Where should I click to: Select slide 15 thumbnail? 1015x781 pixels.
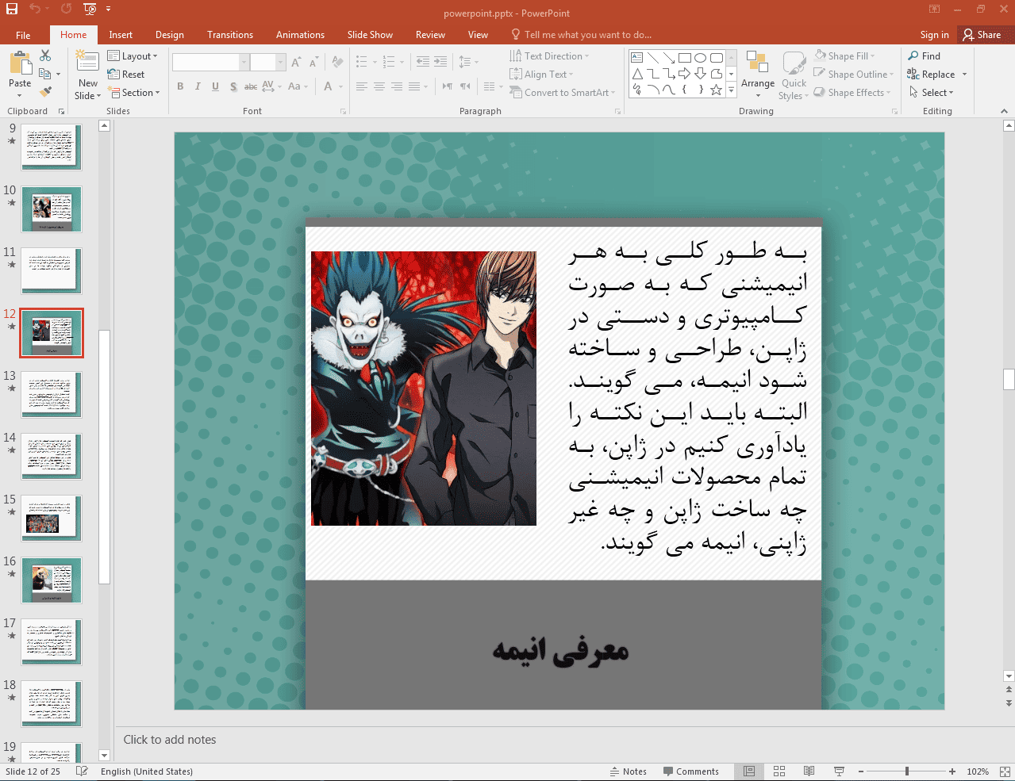(x=52, y=518)
